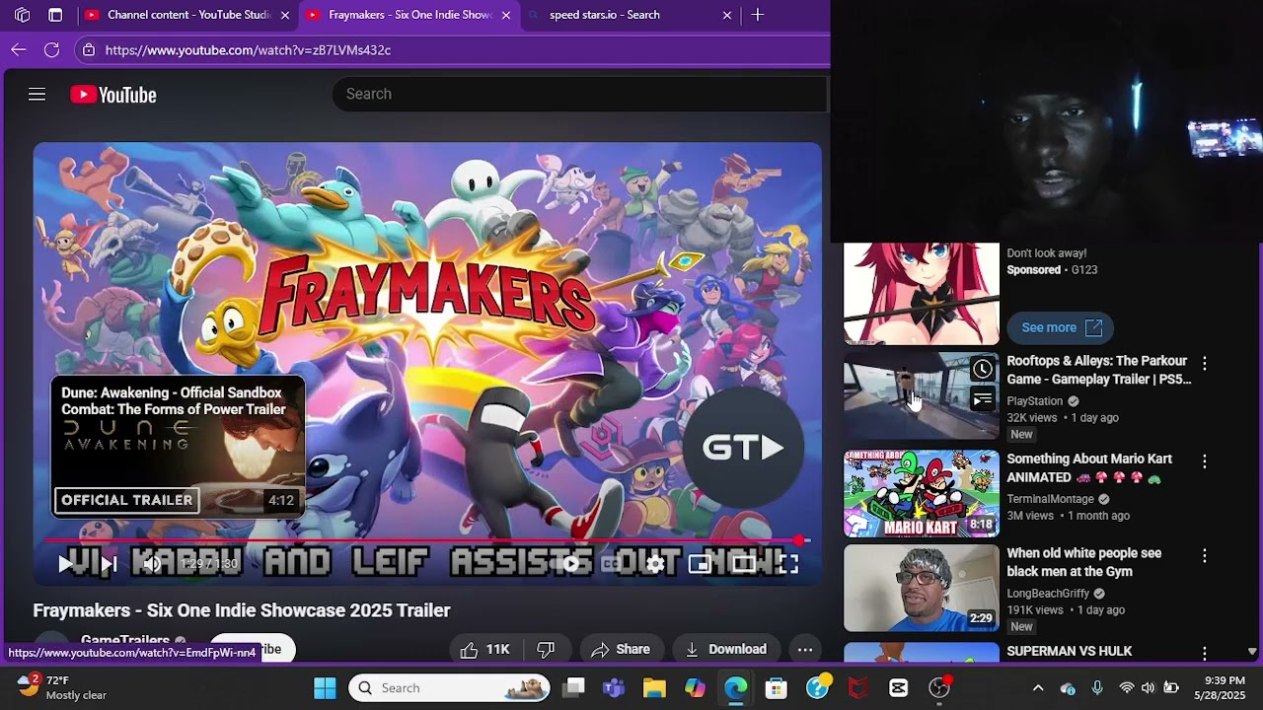Viewport: 1263px width, 710px height.
Task: Click the Like thumbs-up button
Action: tap(470, 649)
